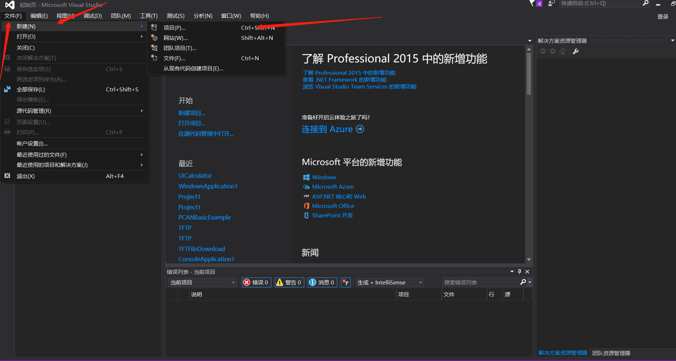Open Solution Explorer window options dropdown arrow
This screenshot has width=676, height=361.
coord(672,41)
